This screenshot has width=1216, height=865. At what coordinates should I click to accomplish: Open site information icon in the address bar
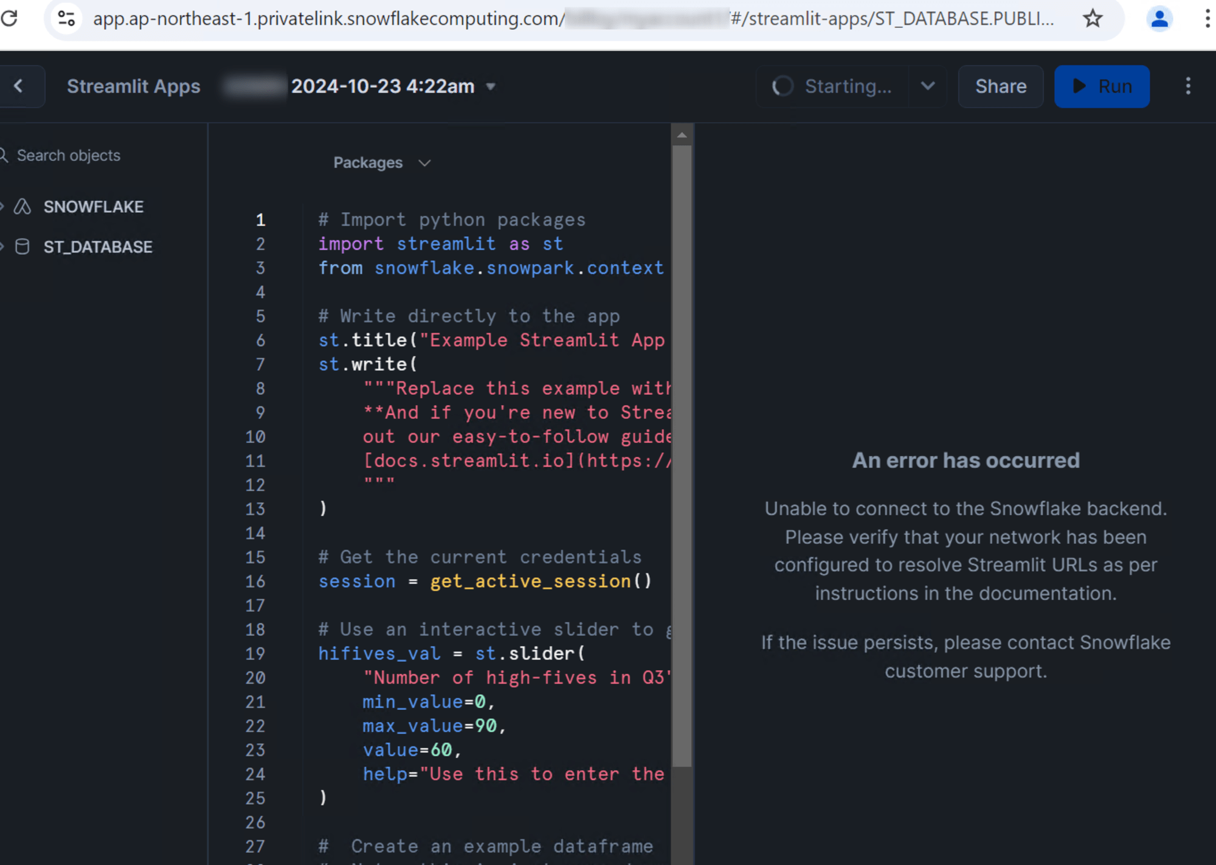(x=66, y=18)
